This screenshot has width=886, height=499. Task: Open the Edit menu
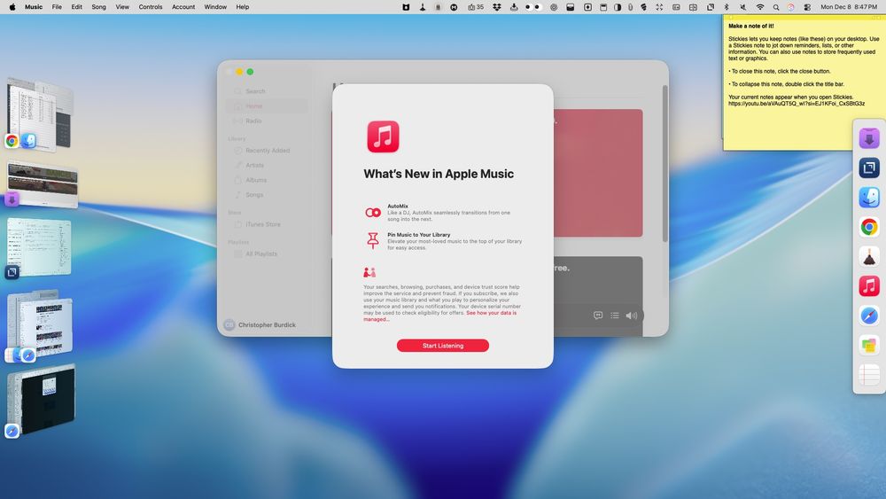tap(76, 7)
